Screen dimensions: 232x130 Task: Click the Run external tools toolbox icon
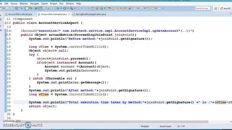72,8
